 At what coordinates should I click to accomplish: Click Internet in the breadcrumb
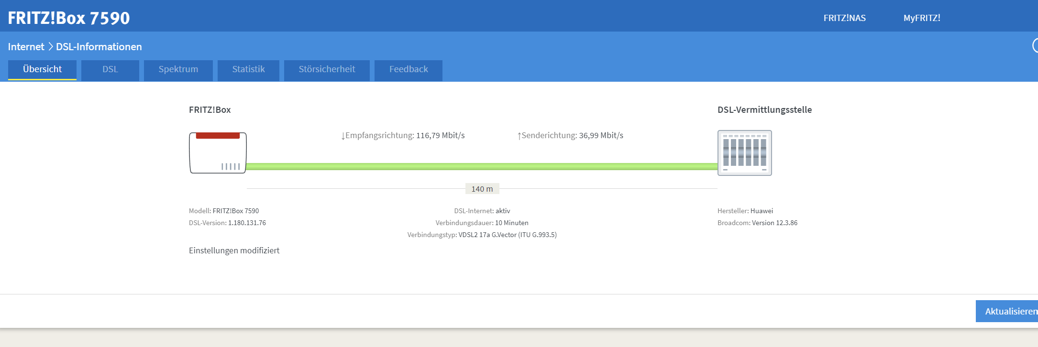point(26,47)
